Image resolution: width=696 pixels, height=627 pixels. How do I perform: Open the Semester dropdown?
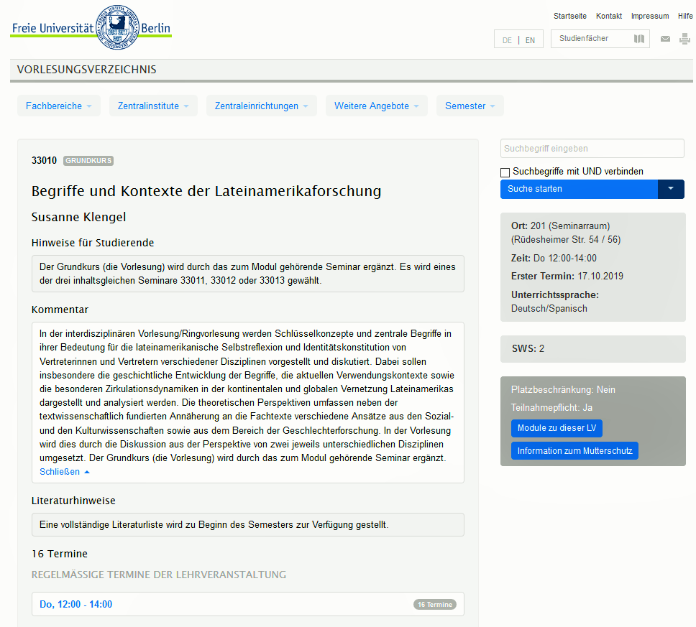pos(470,106)
